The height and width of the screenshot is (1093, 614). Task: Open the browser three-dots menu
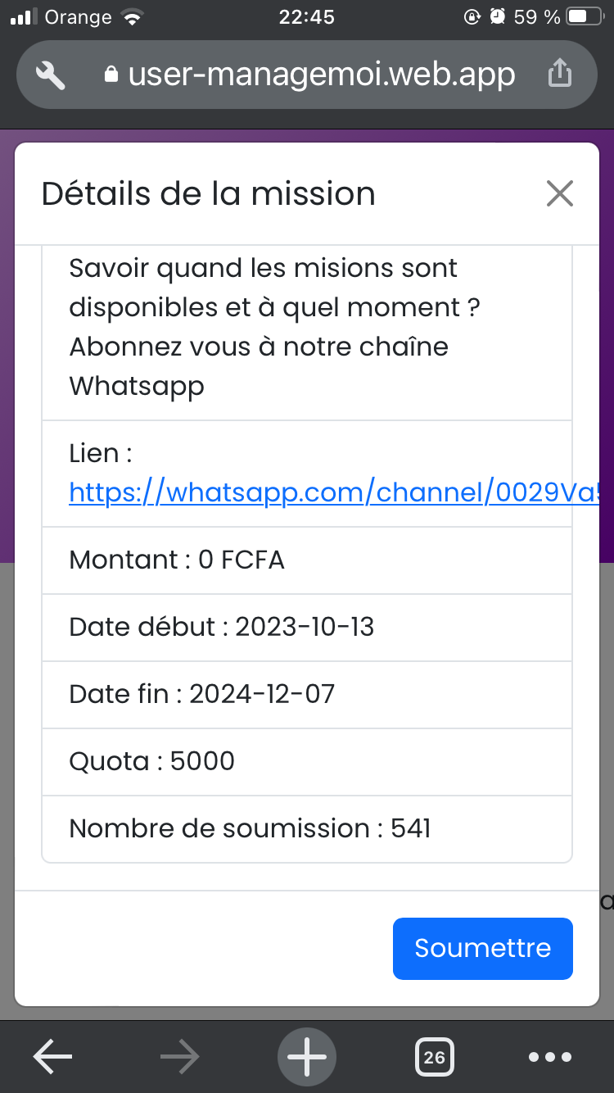pyautogui.click(x=549, y=1057)
